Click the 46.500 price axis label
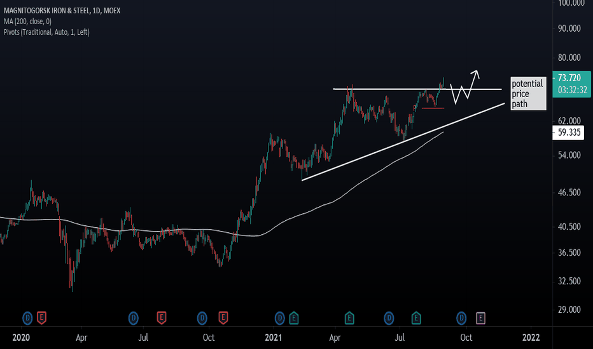The image size is (593, 349). click(x=569, y=192)
